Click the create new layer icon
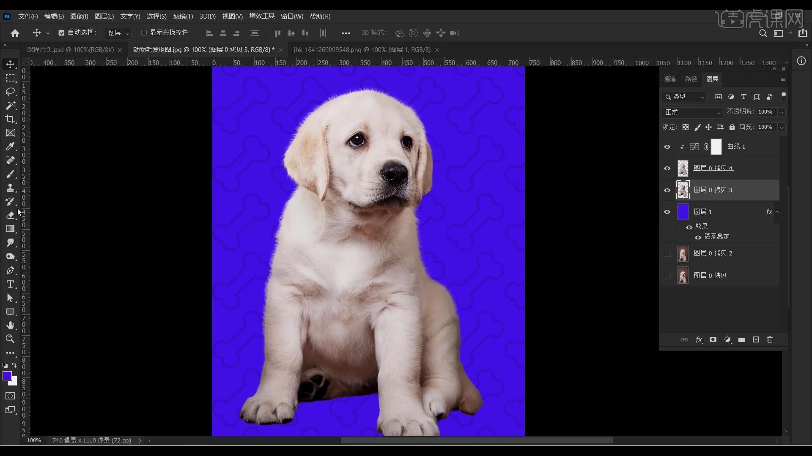Screen dimensions: 812x456 pyautogui.click(x=756, y=340)
